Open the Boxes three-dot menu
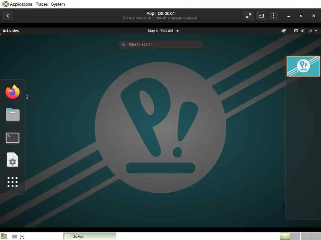The image size is (321, 240). pyautogui.click(x=274, y=16)
